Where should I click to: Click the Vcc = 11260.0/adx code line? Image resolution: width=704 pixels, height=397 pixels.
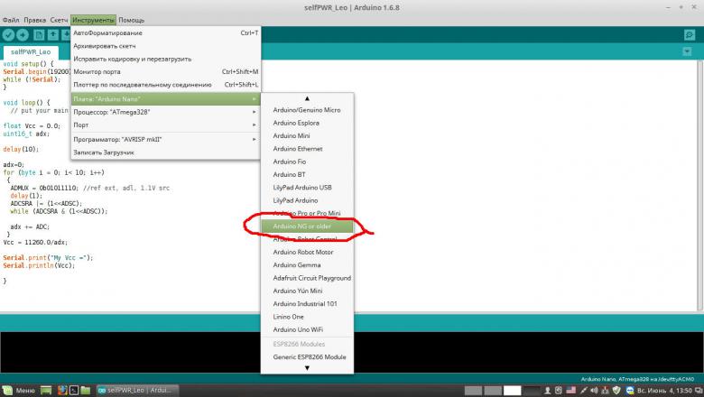35,242
